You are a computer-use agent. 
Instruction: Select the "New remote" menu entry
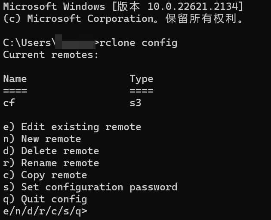pyautogui.click(x=42, y=139)
